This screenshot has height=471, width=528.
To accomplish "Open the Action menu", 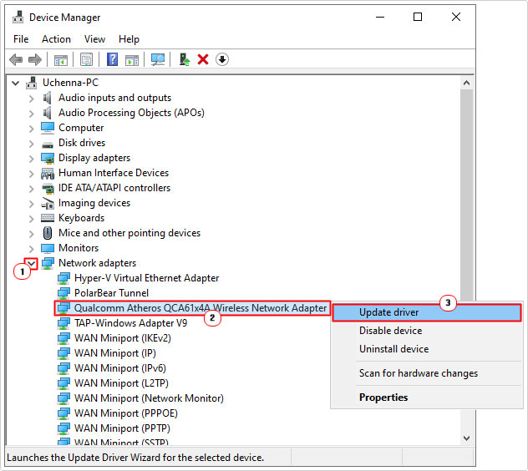I will coord(56,39).
